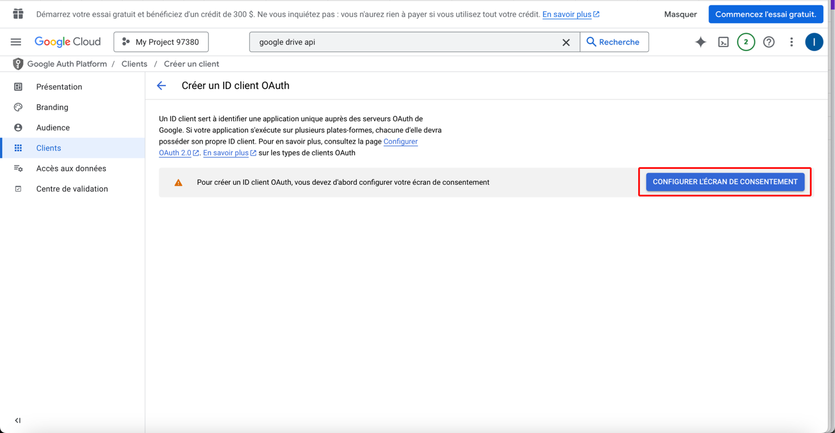Open the My Project 97380 selector
This screenshot has height=433, width=835.
point(161,42)
